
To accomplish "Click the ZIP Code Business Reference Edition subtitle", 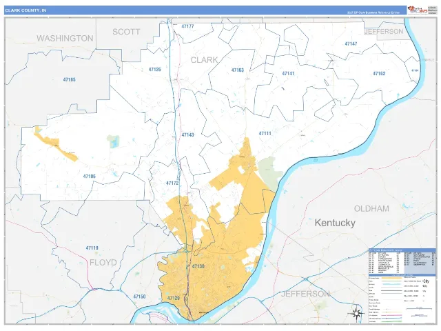I will coord(373,12).
